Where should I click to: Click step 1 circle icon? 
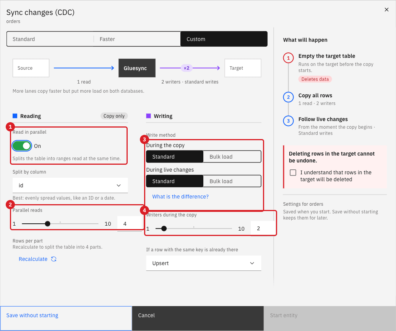click(288, 58)
